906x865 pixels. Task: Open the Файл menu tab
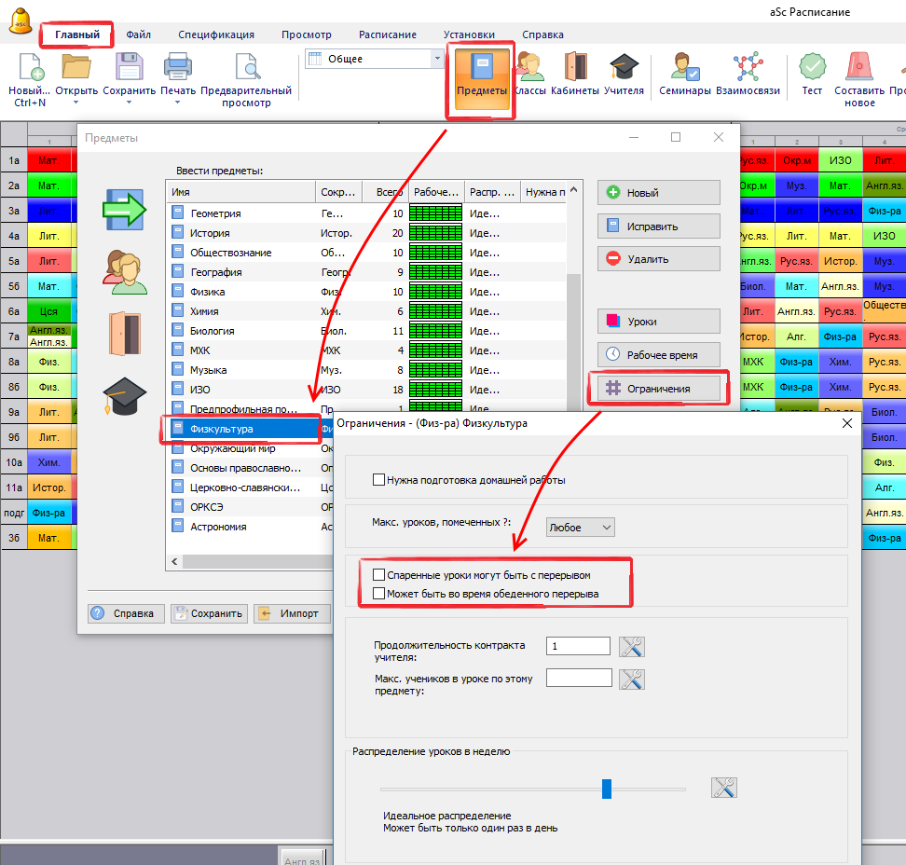tap(139, 34)
